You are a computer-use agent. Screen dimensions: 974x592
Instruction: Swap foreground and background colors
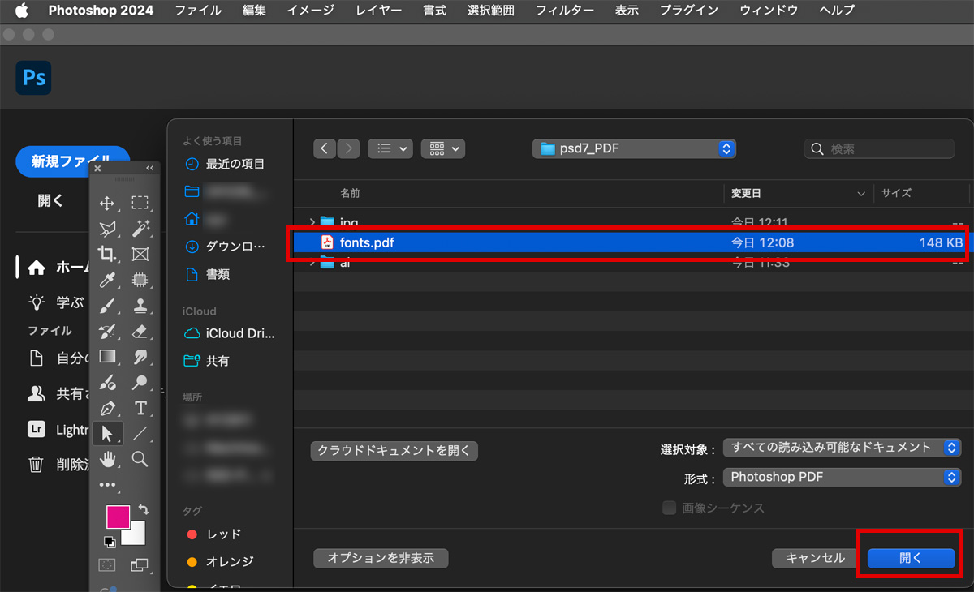pos(144,509)
